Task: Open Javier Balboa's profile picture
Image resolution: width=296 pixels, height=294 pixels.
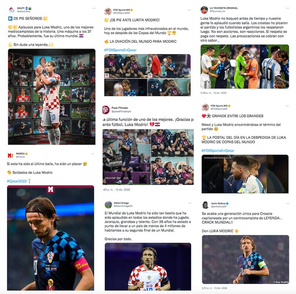Action: click(x=205, y=205)
